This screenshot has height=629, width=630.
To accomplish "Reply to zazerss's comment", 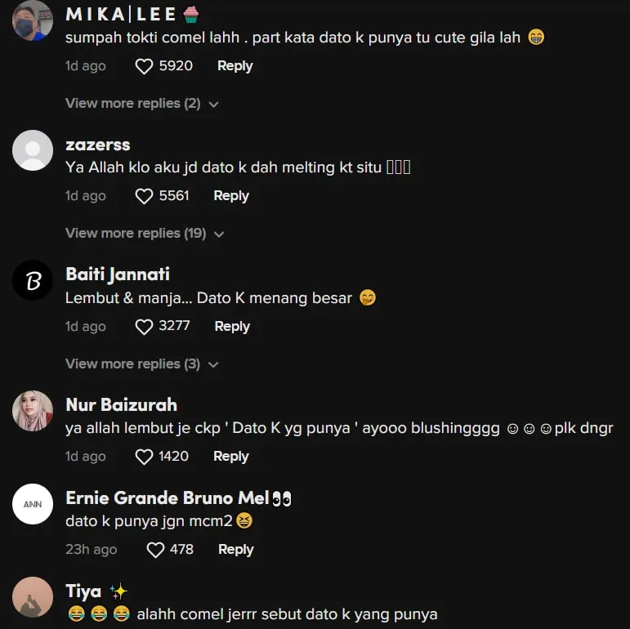I will pyautogui.click(x=231, y=196).
